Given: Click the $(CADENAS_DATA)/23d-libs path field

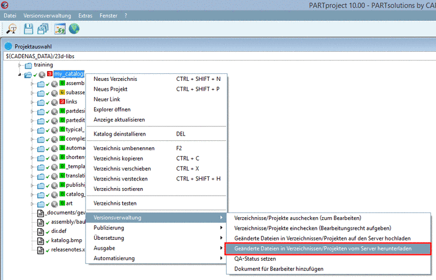Looking at the screenshot, I should (x=220, y=56).
